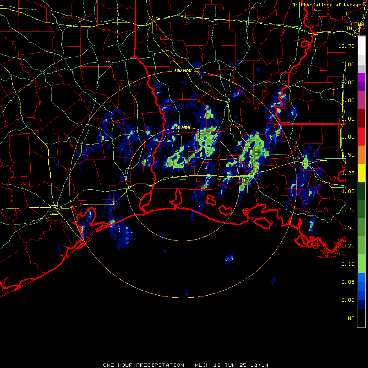Screen dimensions: 368x368
Task: Choose the dark green 1.00 legend swatch
Action: 361,191
